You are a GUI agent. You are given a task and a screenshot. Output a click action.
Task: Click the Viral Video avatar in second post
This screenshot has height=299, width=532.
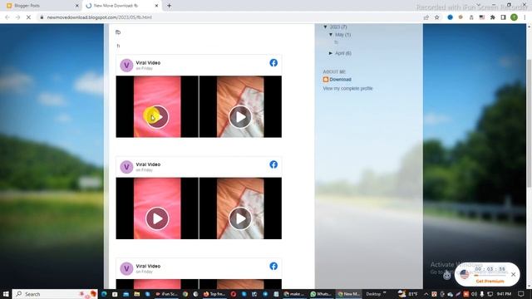126,167
